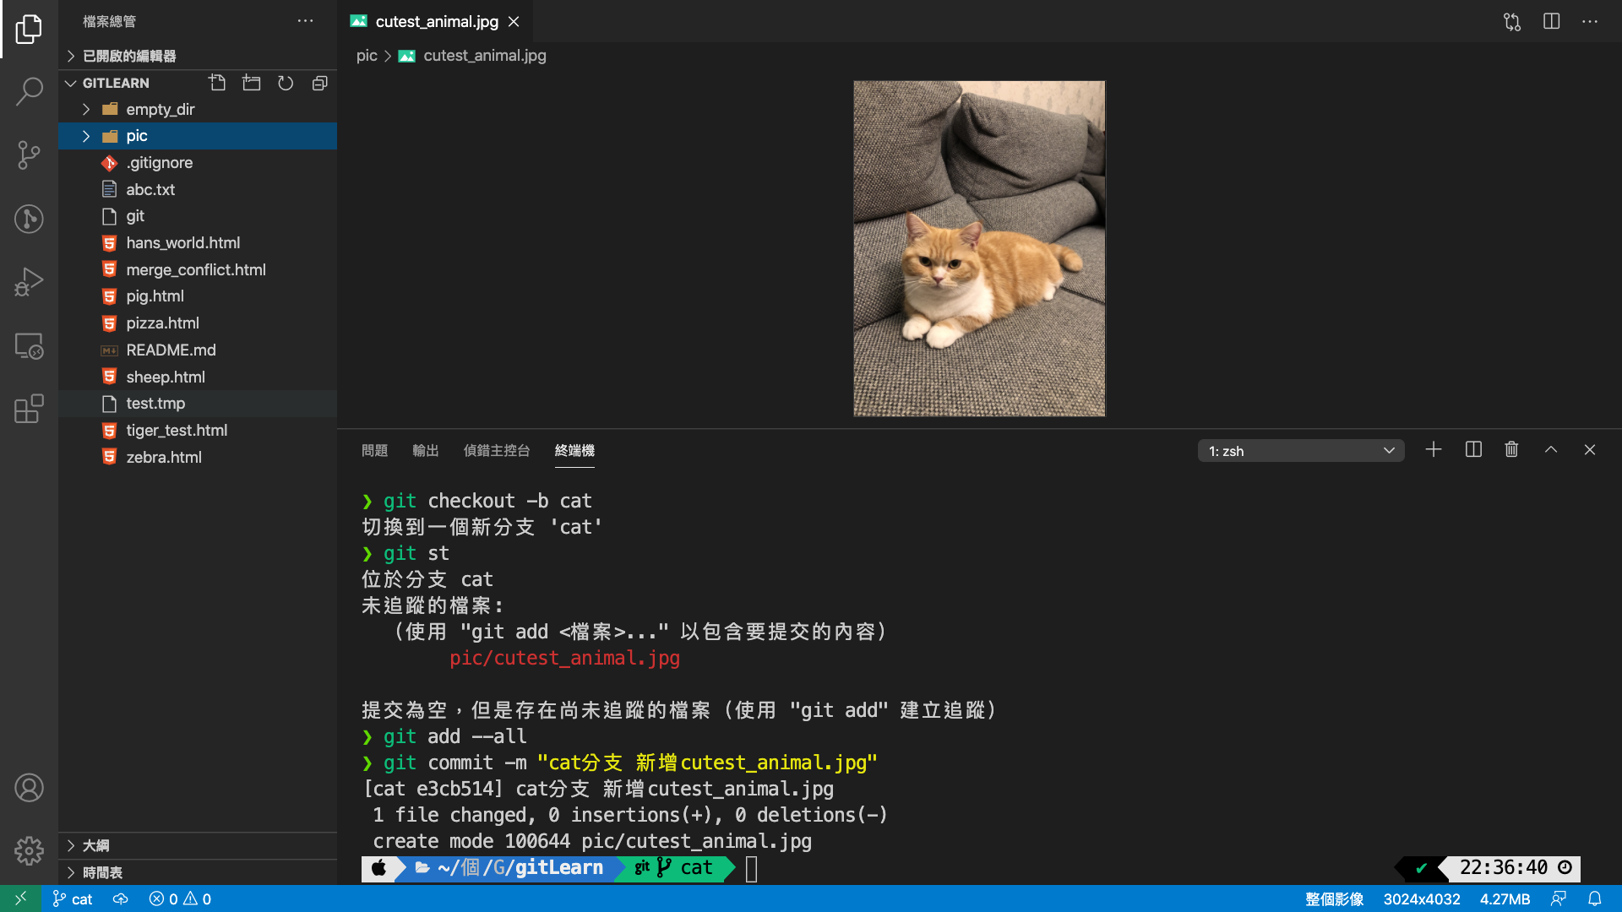Open pizza.html in the explorer
This screenshot has width=1622, height=912.
coord(198,323)
